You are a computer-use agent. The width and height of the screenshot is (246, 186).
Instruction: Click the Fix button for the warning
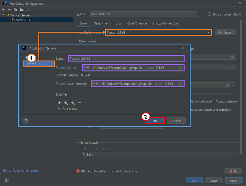233,171
